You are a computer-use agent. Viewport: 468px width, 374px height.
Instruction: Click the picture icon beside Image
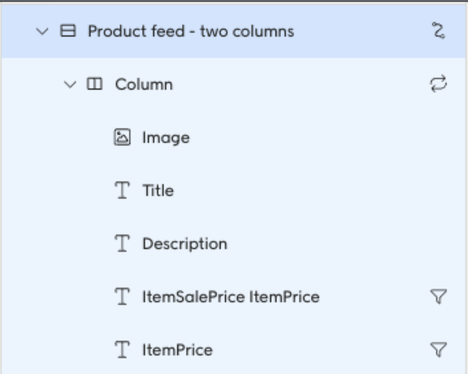point(122,138)
